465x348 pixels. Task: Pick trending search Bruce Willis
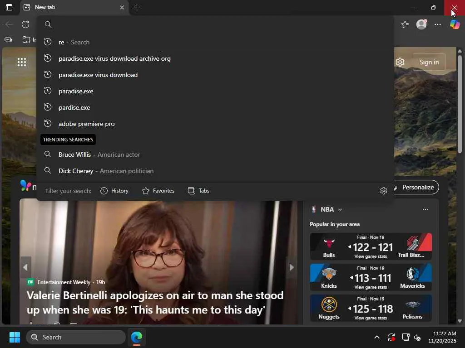click(x=215, y=155)
